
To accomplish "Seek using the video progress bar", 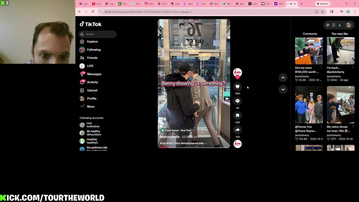I will pyautogui.click(x=194, y=147).
